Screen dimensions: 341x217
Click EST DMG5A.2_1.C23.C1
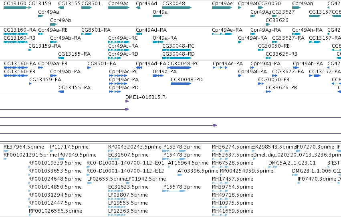coord(292,163)
